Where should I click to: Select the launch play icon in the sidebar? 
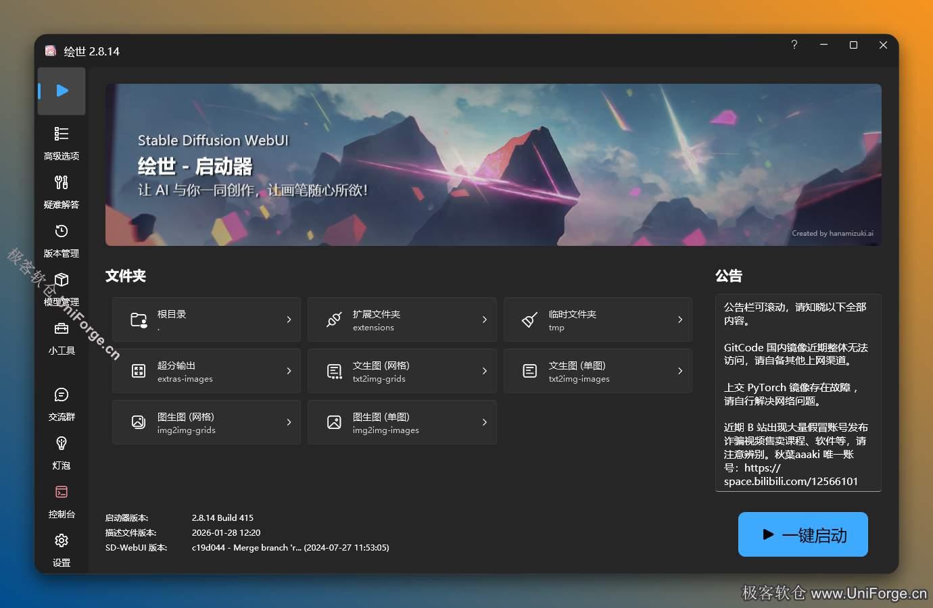click(x=62, y=91)
